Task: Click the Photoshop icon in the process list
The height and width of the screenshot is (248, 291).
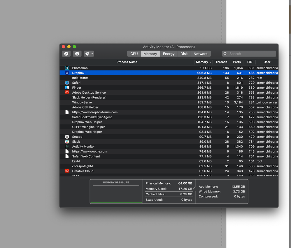Action: (67, 68)
